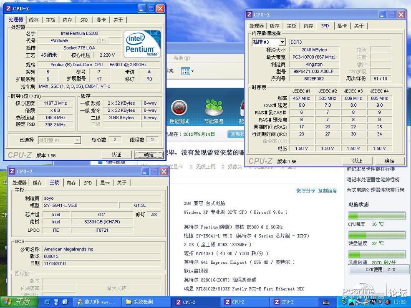Viewport: 411px width, 308px height.
Task: Open 内存 tab in SPD CPU-Z window
Action: click(308, 26)
